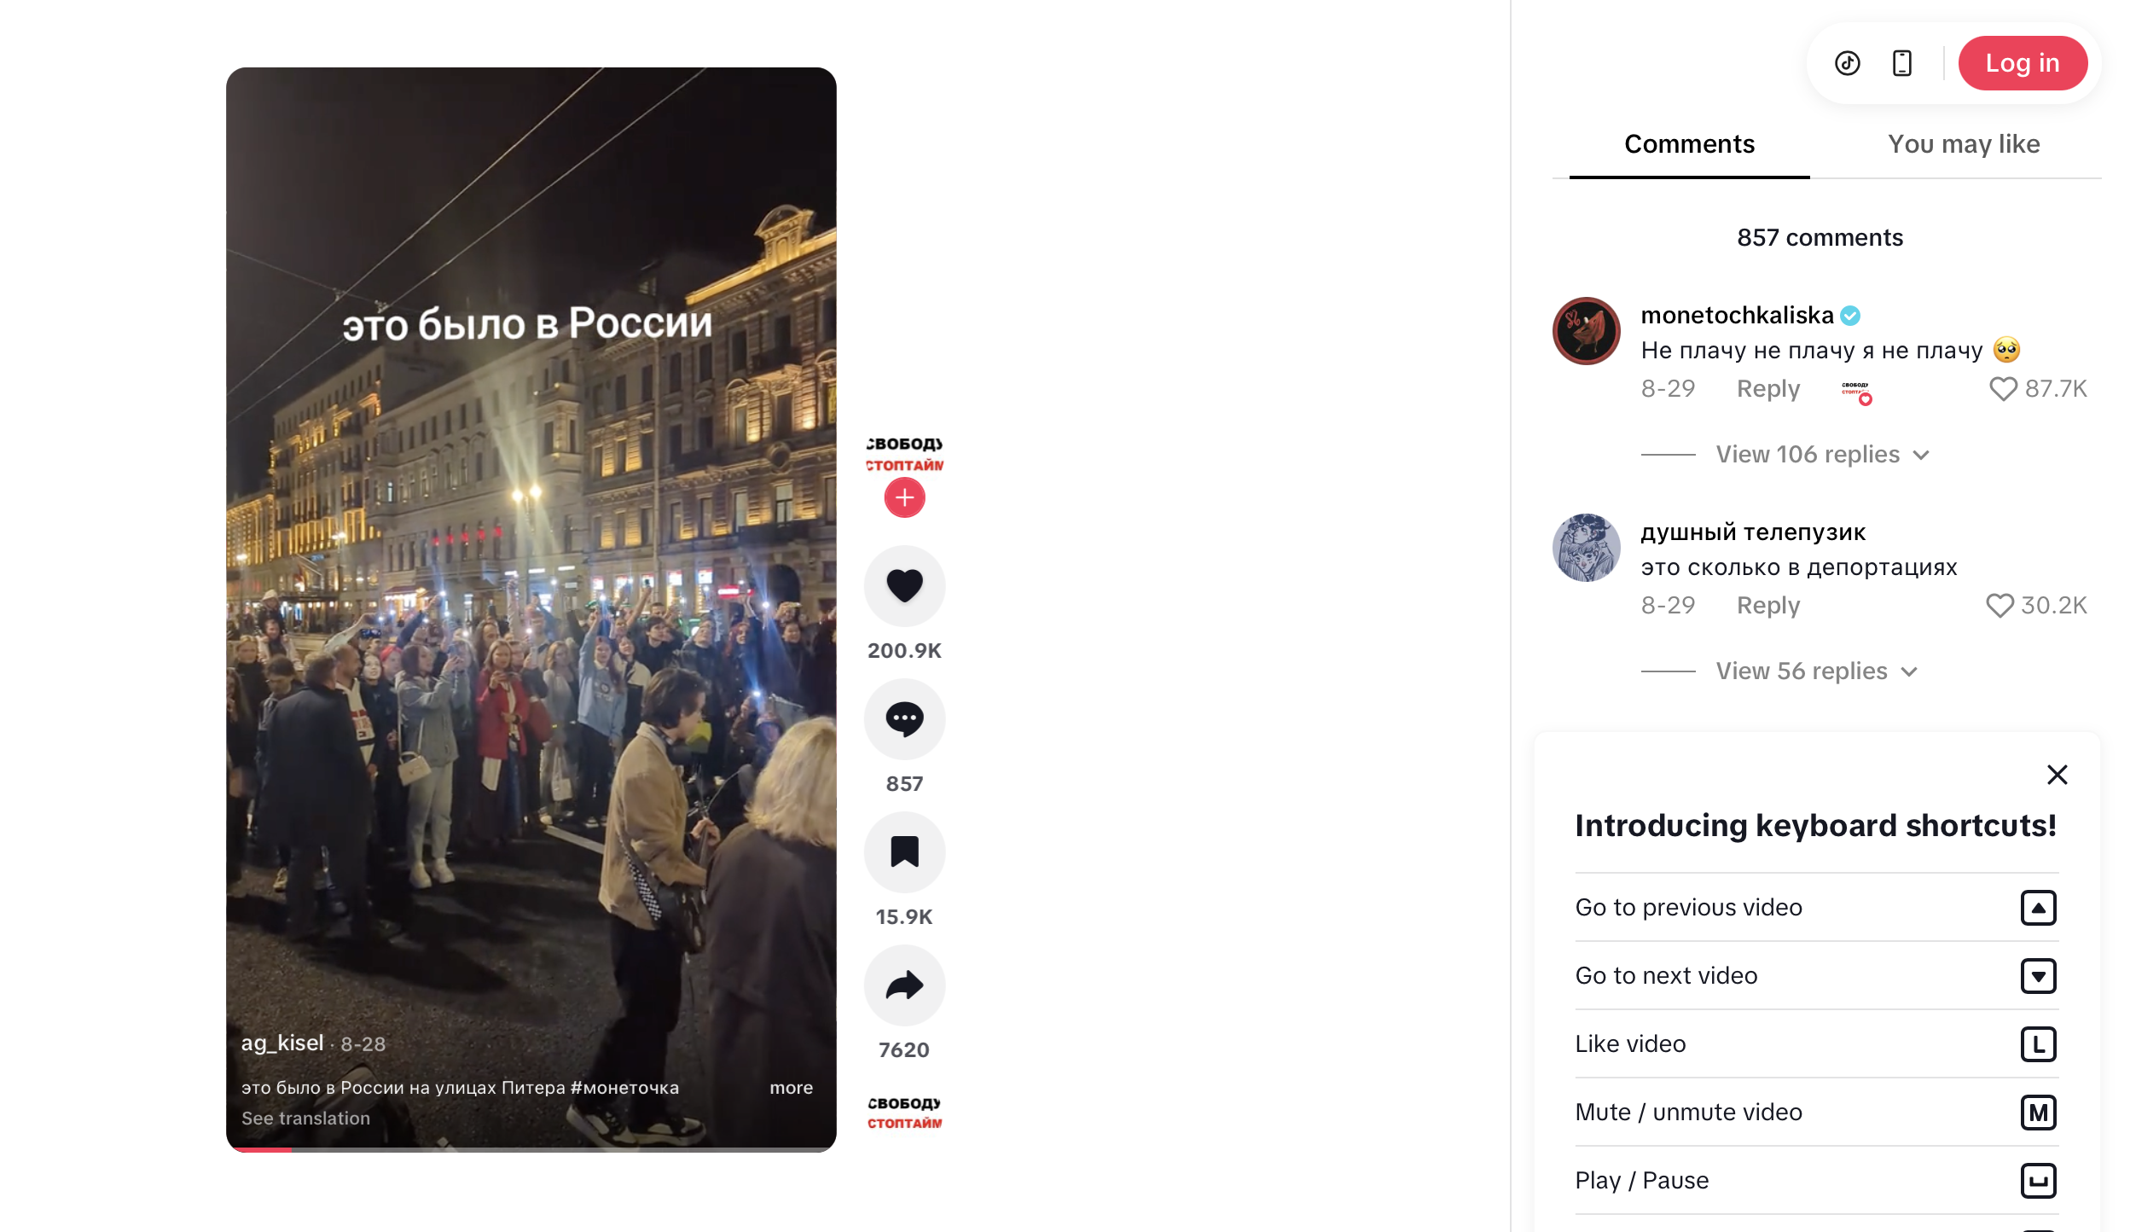The image size is (2136, 1232).
Task: Like the video with heart icon
Action: [x=904, y=585]
